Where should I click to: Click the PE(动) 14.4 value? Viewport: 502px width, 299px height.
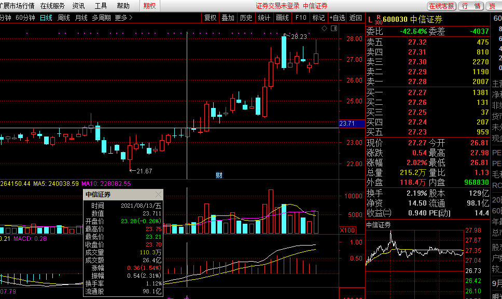click(481, 213)
